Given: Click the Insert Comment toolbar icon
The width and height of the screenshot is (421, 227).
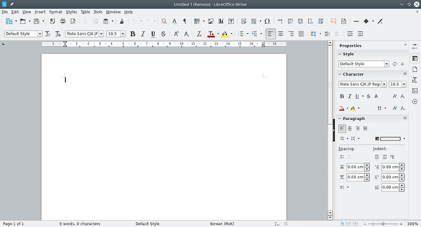Looking at the screenshot, I should [333, 21].
